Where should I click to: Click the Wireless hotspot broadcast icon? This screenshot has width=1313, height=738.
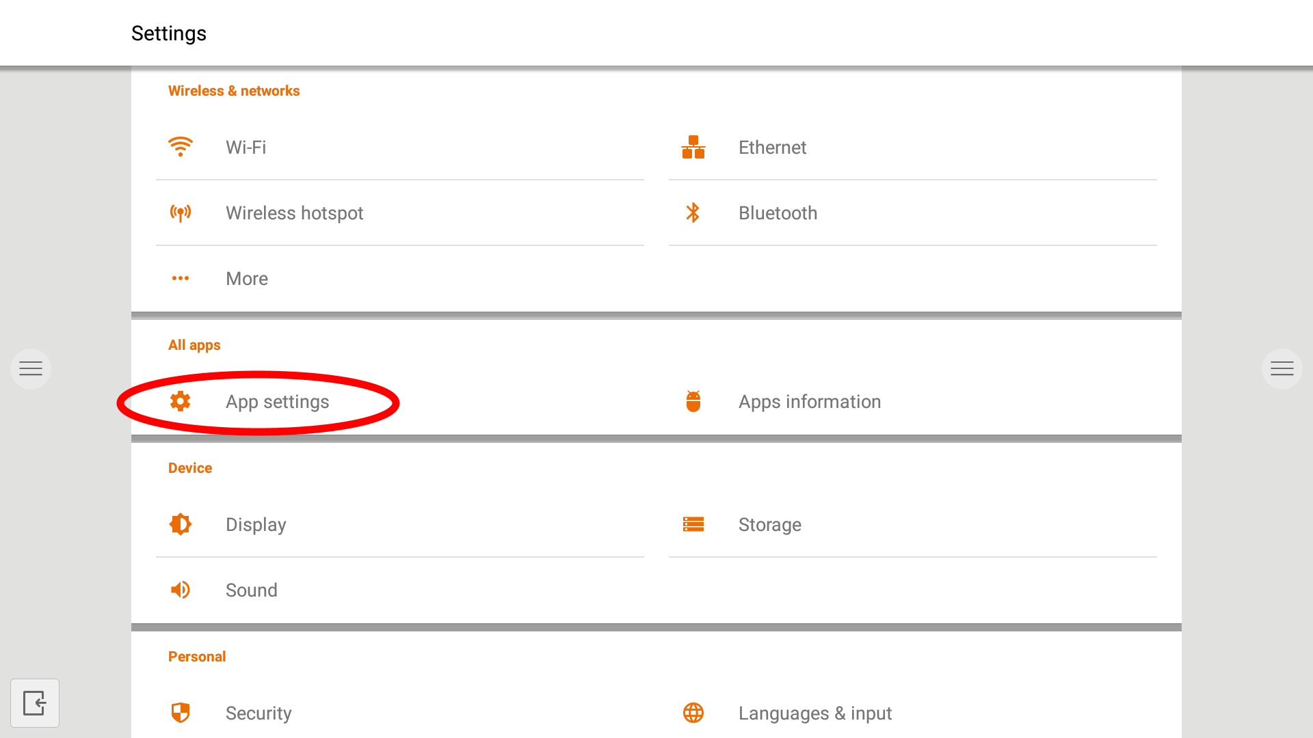coord(180,213)
